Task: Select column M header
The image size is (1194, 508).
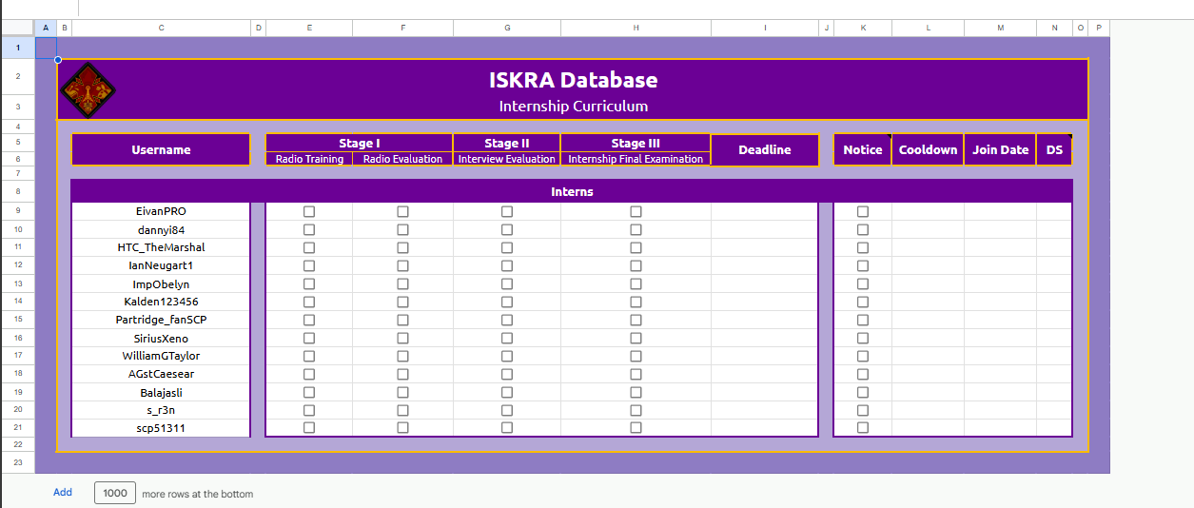Action: click(1000, 29)
